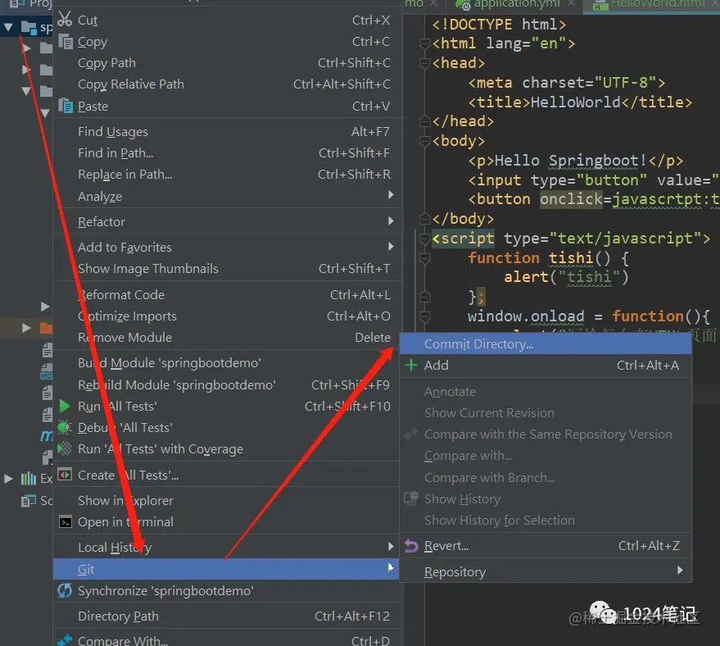720x646 pixels.
Task: Choose Replace in Path...
Action: (228, 175)
